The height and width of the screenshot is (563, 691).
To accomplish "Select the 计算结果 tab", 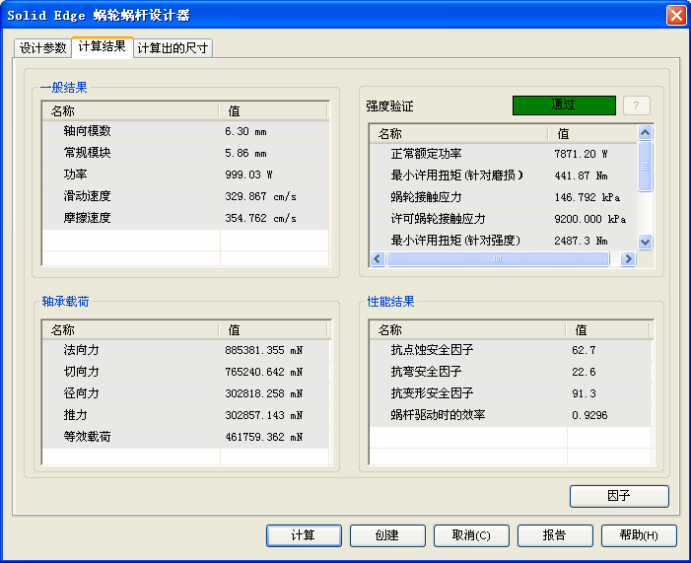I will pyautogui.click(x=102, y=46).
